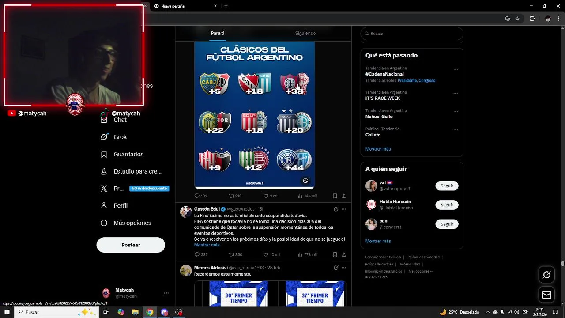Open options for Callate trend

[x=456, y=130]
